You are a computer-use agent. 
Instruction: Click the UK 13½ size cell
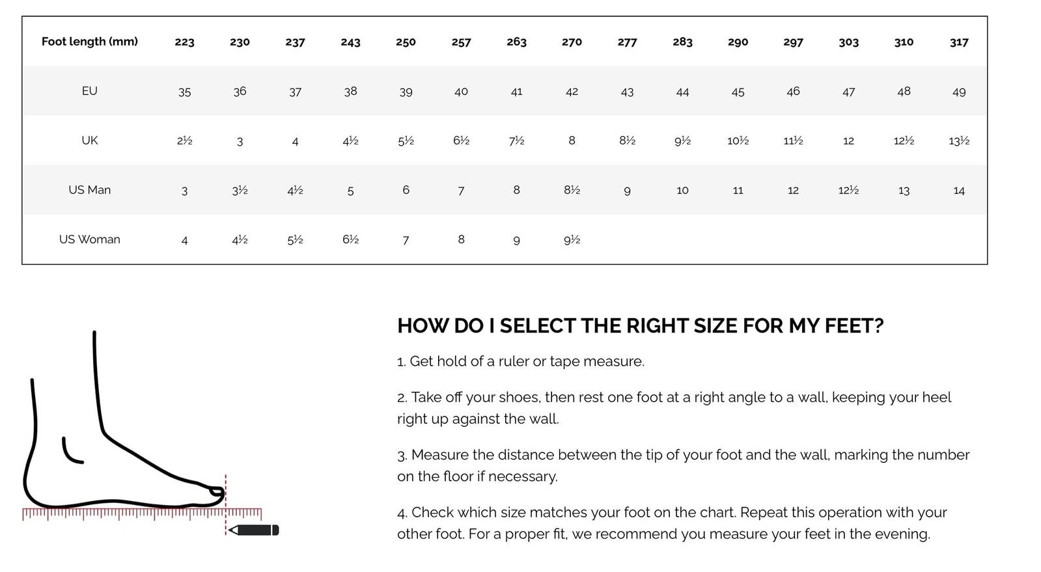tap(959, 141)
